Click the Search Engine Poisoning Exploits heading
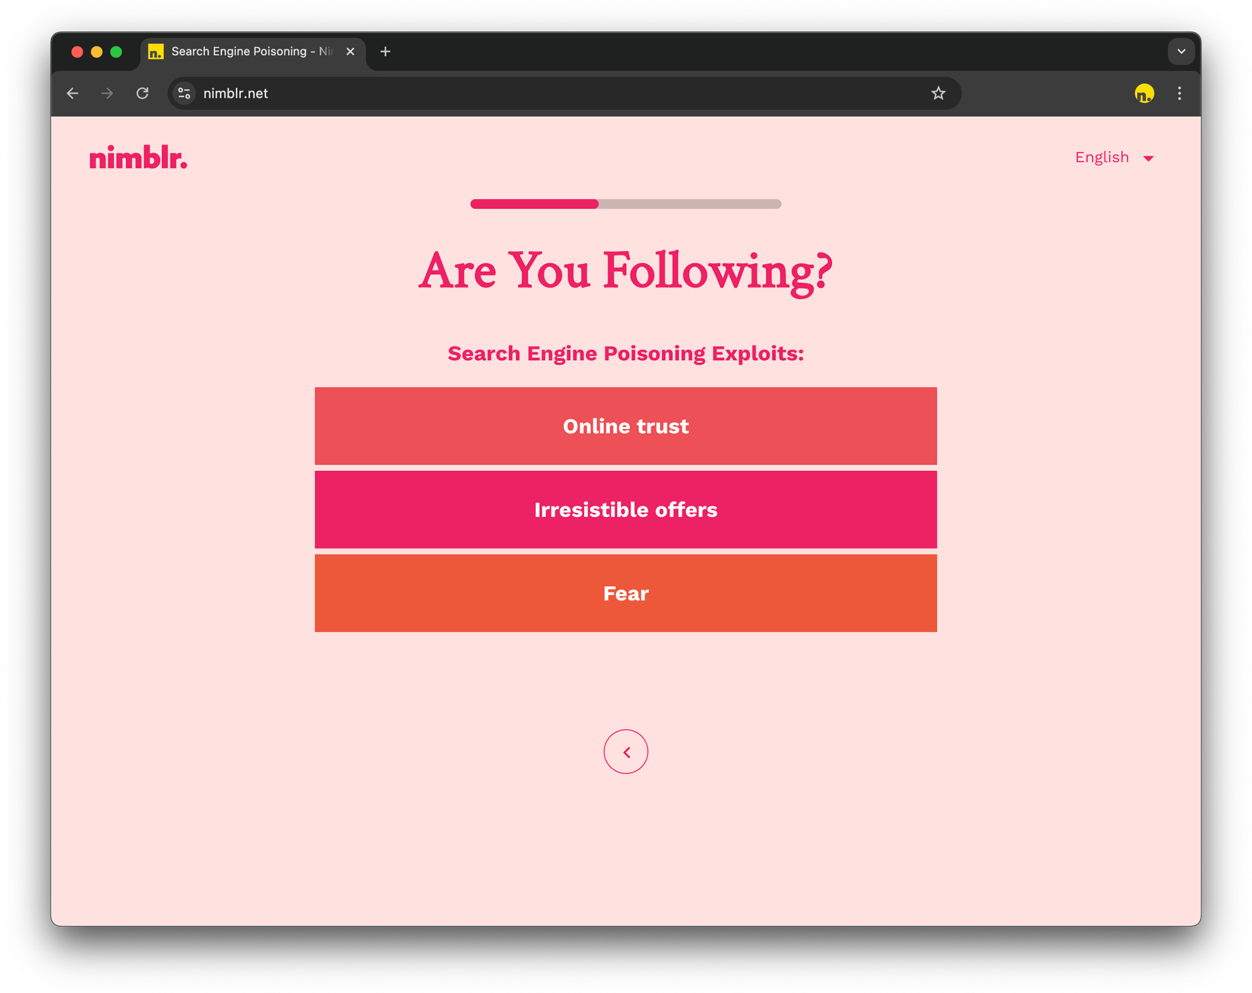The width and height of the screenshot is (1252, 993). [x=625, y=352]
